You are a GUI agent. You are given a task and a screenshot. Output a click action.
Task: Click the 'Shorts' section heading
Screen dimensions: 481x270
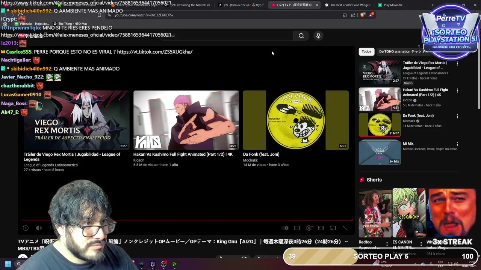374,180
